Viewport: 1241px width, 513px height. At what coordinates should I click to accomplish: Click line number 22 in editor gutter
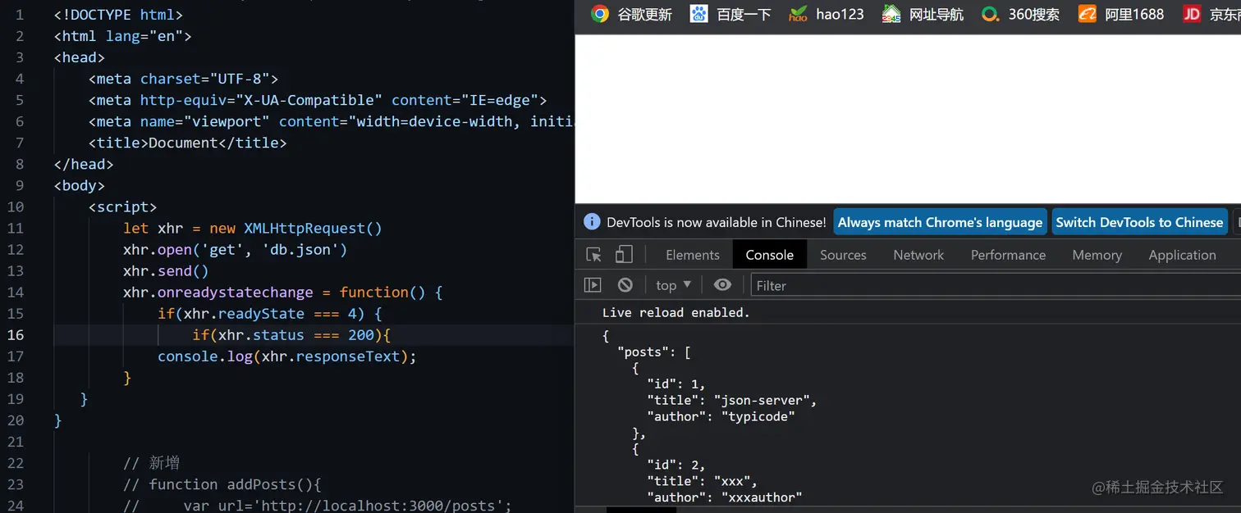click(16, 462)
